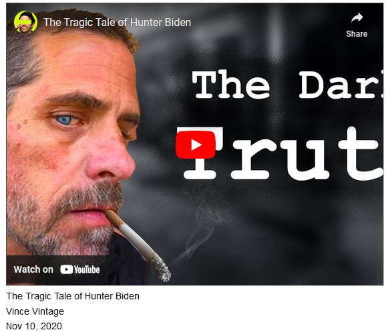Click the YouTube play-shaped logo icon

(67, 269)
